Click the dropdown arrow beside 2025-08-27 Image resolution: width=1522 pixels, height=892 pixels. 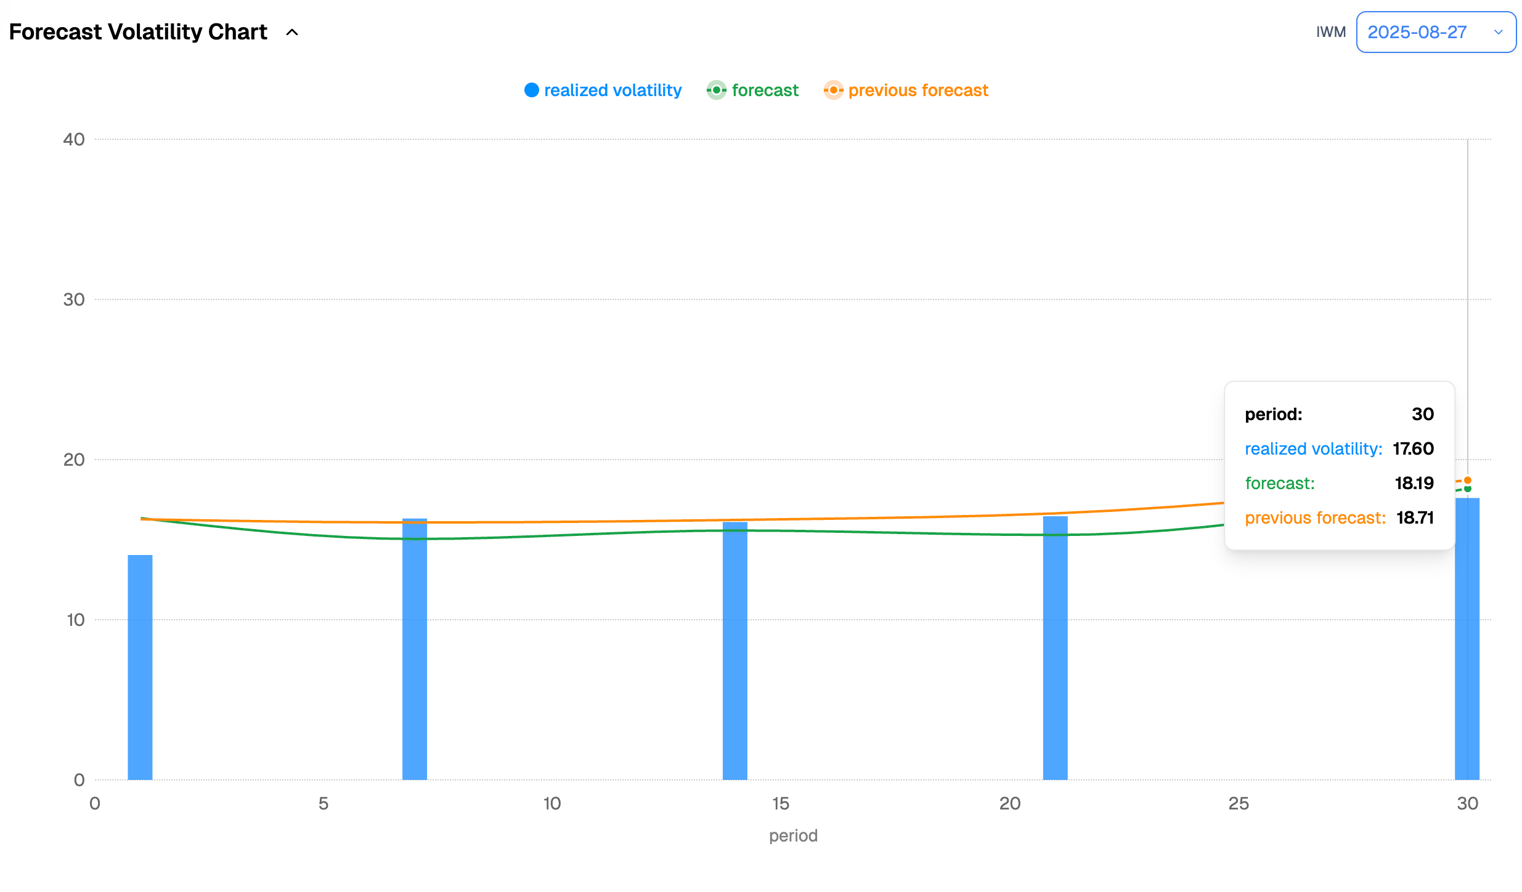pyautogui.click(x=1499, y=32)
